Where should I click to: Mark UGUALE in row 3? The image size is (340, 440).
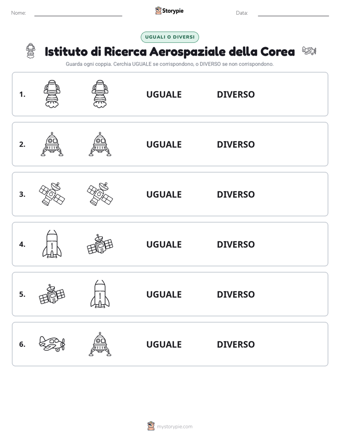[x=164, y=194]
